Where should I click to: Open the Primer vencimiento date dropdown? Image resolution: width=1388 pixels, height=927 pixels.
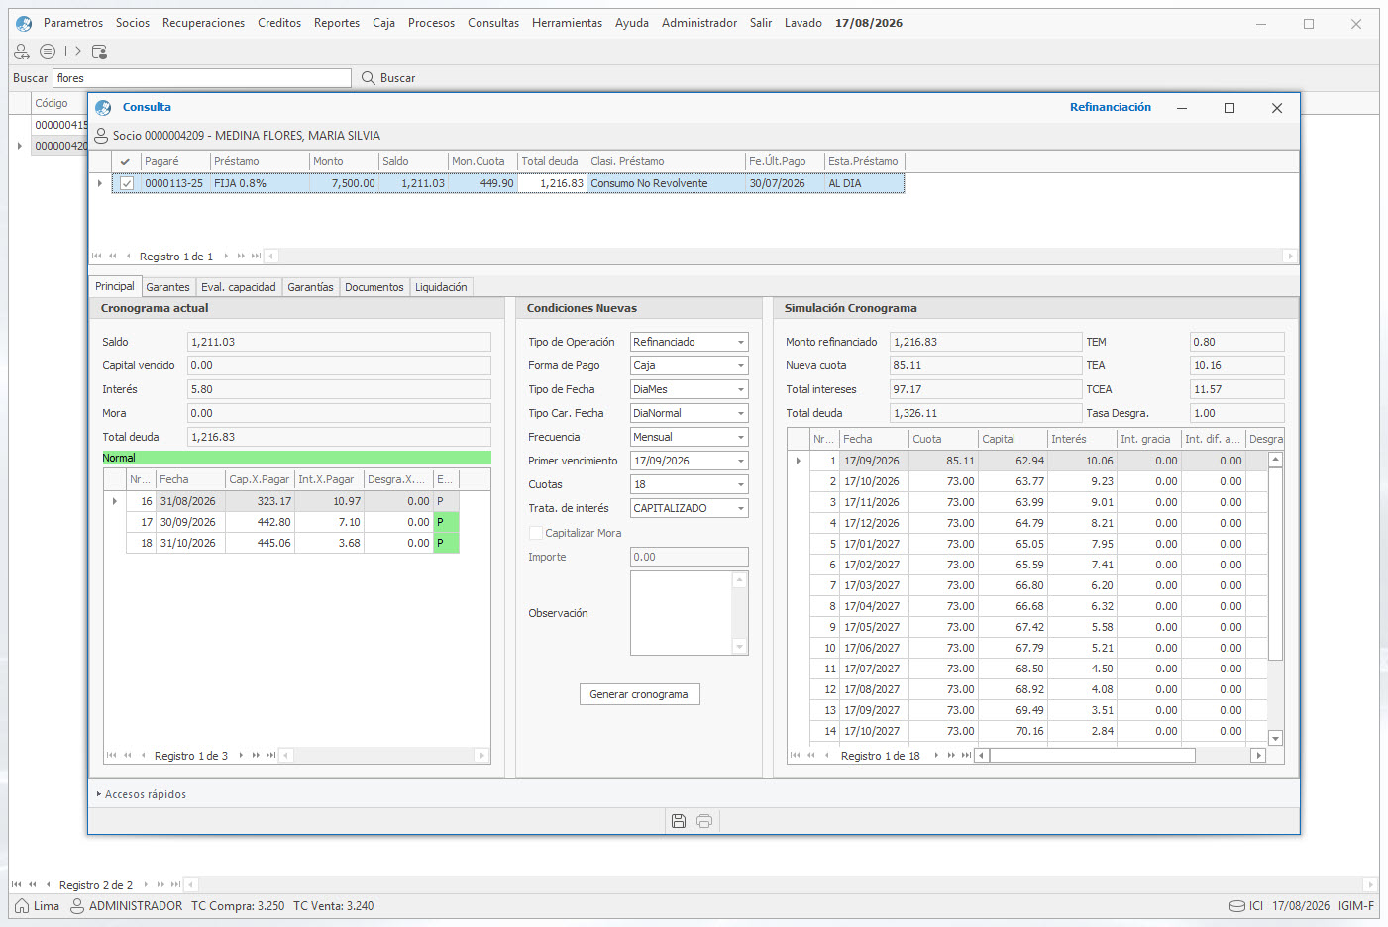pyautogui.click(x=741, y=461)
